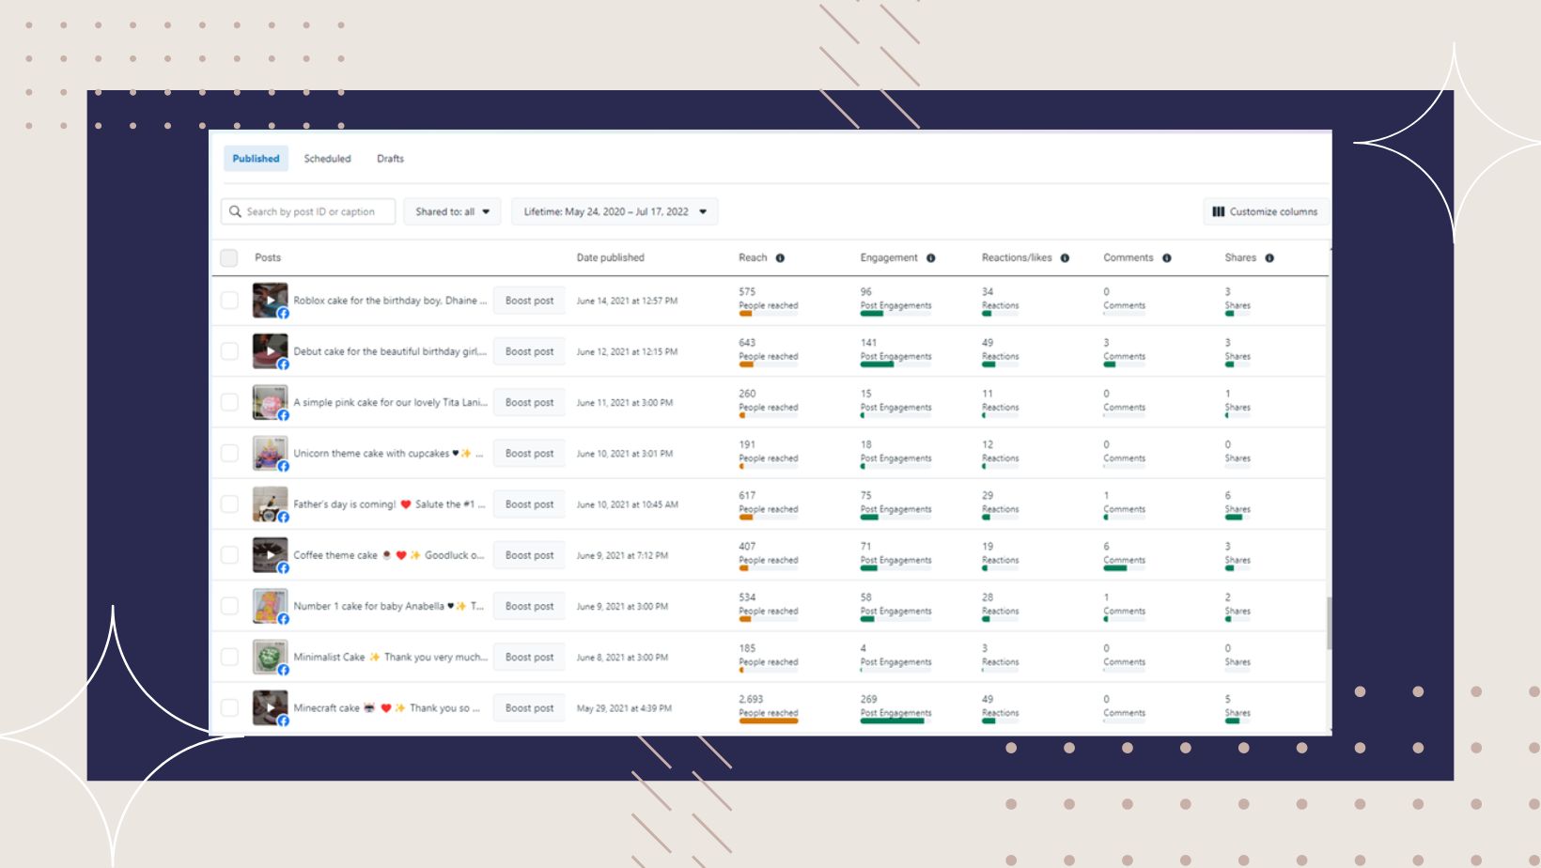Click the Comments column info icon

[1166, 258]
